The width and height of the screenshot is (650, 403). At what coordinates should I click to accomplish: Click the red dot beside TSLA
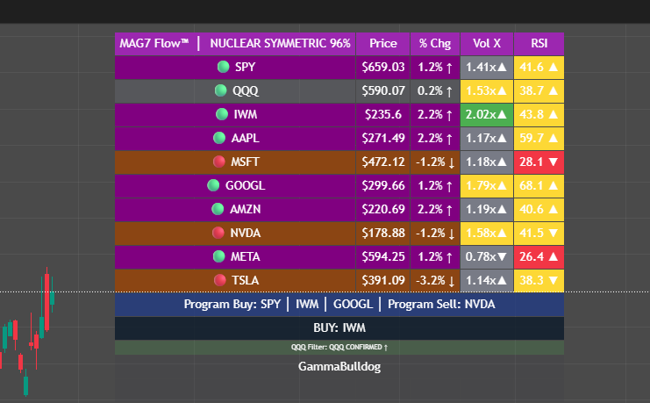(220, 280)
